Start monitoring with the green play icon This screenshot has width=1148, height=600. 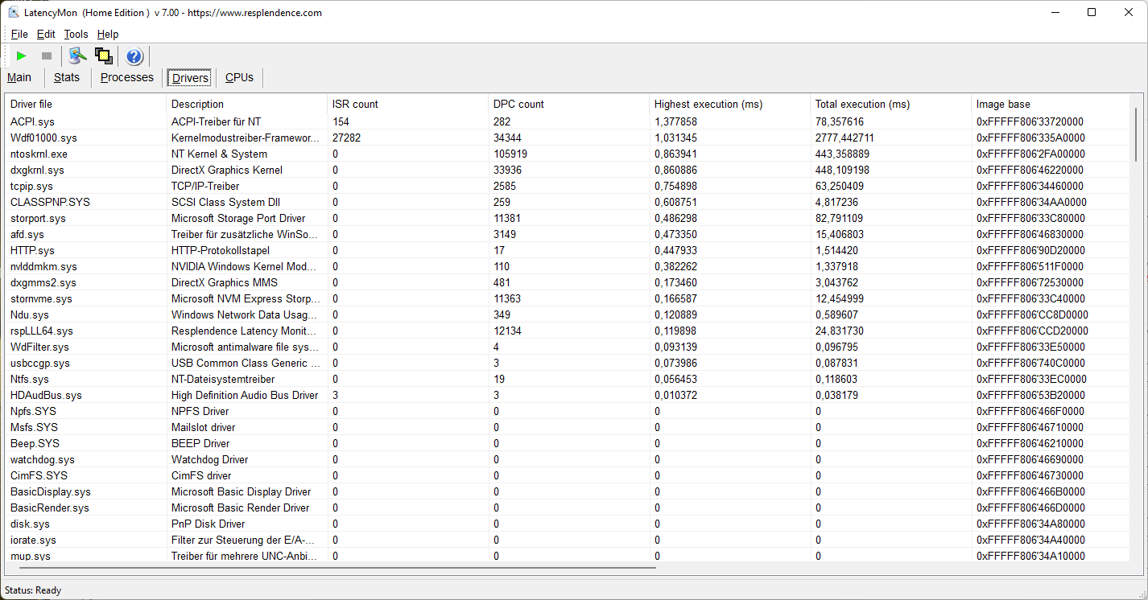22,55
